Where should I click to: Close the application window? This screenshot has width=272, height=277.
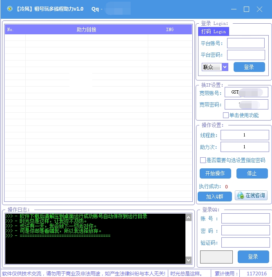[259, 9]
